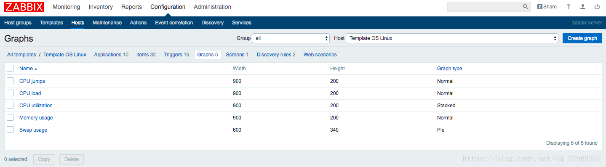Open the Memory usage graph link
Viewport: 606px width, 167px height.
(36, 118)
